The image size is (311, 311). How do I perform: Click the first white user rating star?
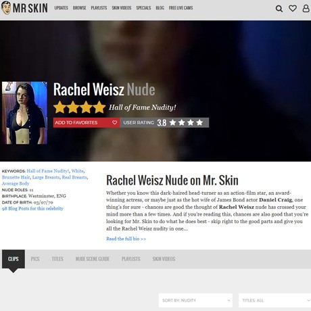(173, 122)
